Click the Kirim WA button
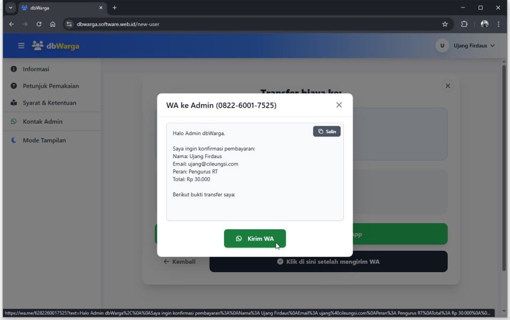The height and width of the screenshot is (320, 510). [x=255, y=239]
